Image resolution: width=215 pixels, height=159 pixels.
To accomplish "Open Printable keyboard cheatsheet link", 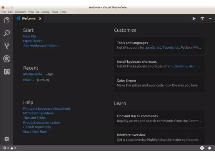I will 46,108.
